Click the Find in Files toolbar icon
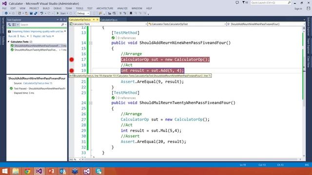 pyautogui.click(x=100, y=13)
